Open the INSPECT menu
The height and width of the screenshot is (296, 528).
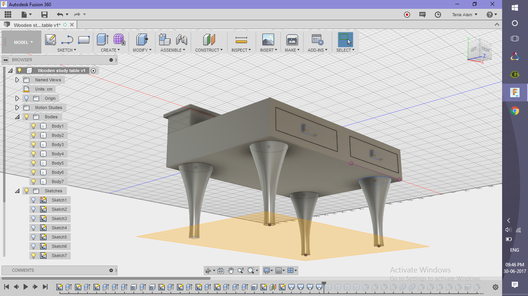point(241,50)
